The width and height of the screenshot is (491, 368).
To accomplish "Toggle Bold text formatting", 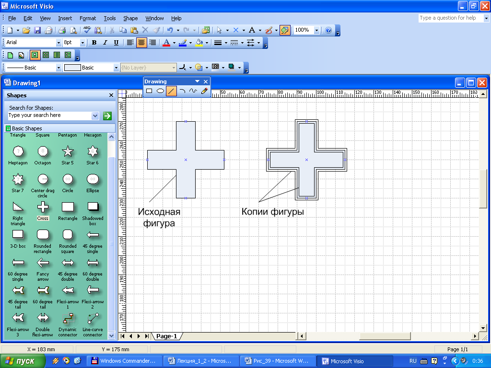I will pyautogui.click(x=94, y=43).
